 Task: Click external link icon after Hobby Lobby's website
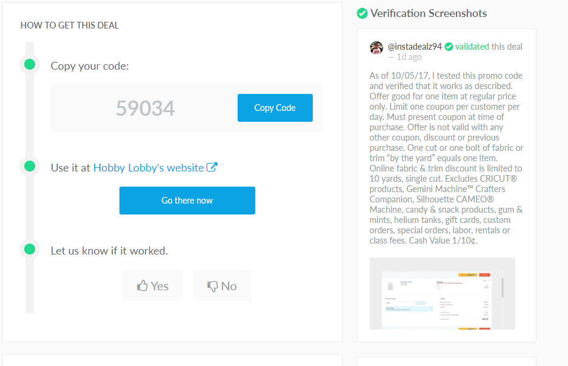212,167
